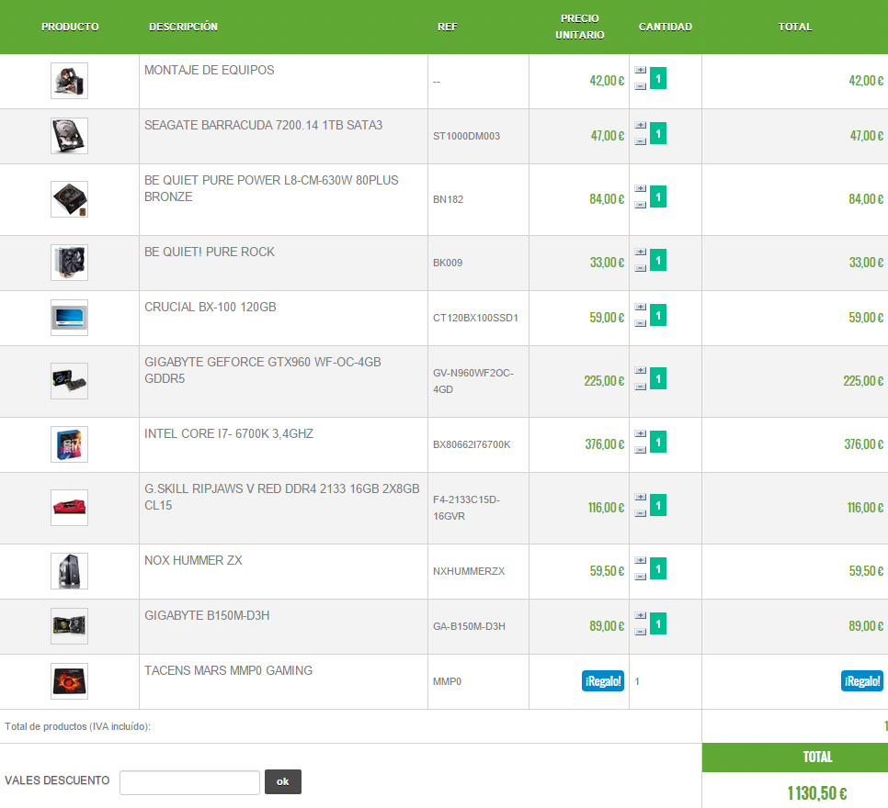Increase quantity of Be Quiet Pure Power PSU
888x808 pixels.
tap(640, 188)
